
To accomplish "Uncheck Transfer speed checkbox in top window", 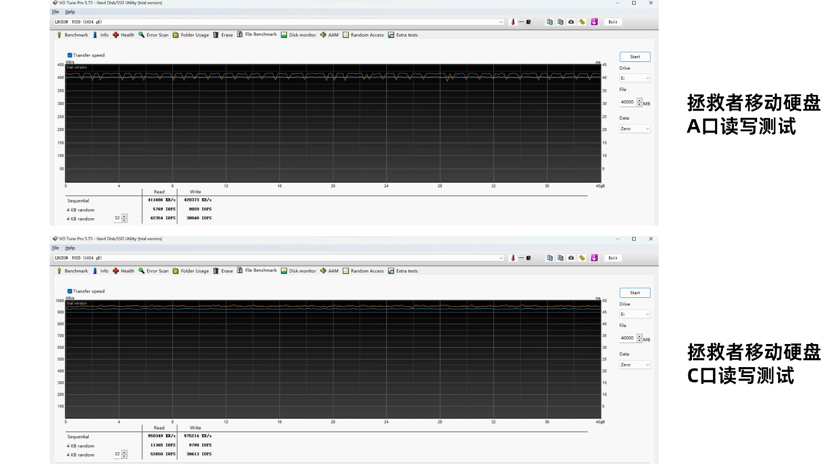I will tap(70, 55).
